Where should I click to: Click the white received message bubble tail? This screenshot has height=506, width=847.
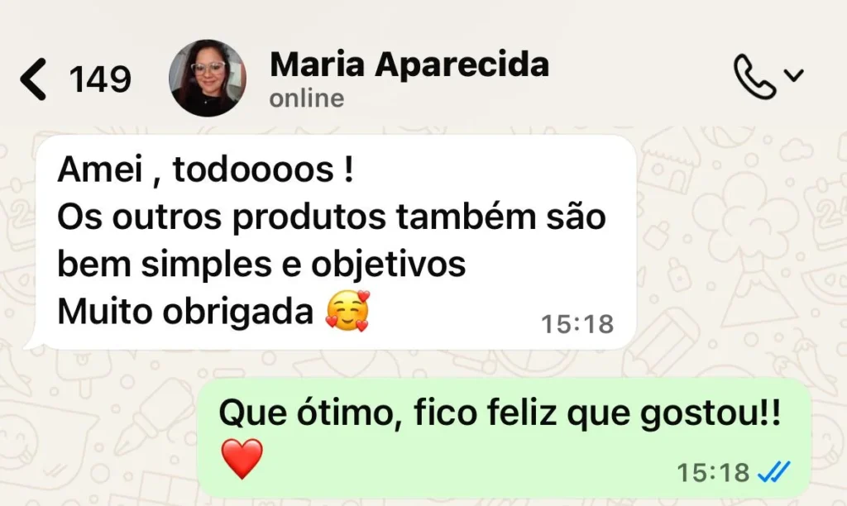[x=32, y=339]
